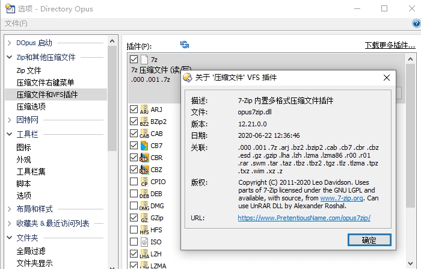Click the plugin list scrollbar down arrow
Viewport: 421px width, 269px height.
(410, 264)
